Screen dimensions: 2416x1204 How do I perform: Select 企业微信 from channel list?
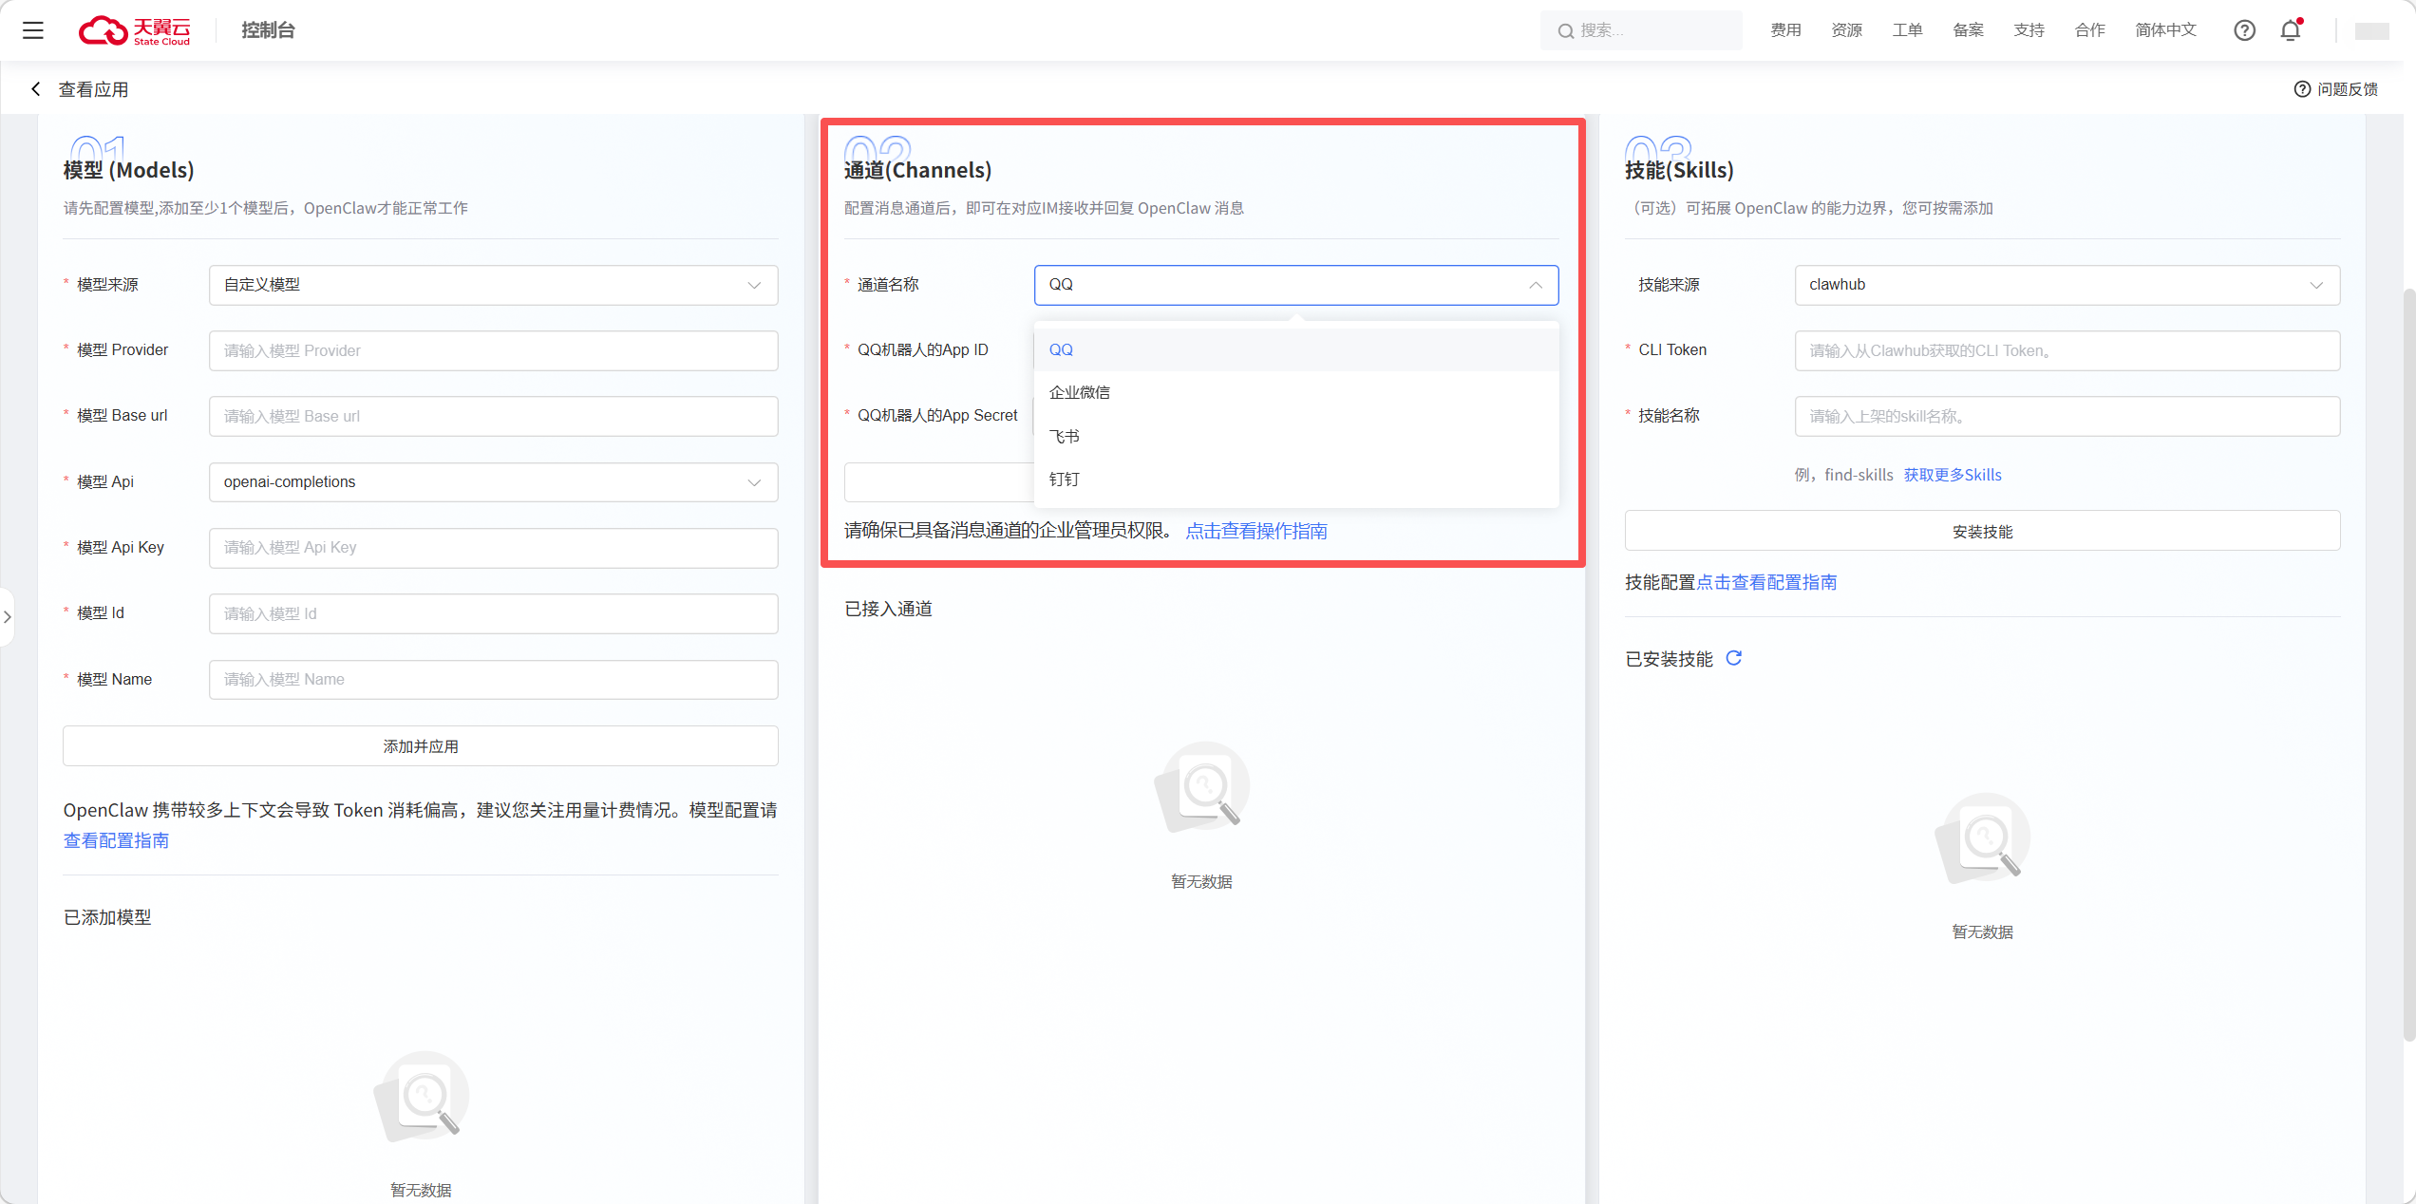coord(1080,393)
